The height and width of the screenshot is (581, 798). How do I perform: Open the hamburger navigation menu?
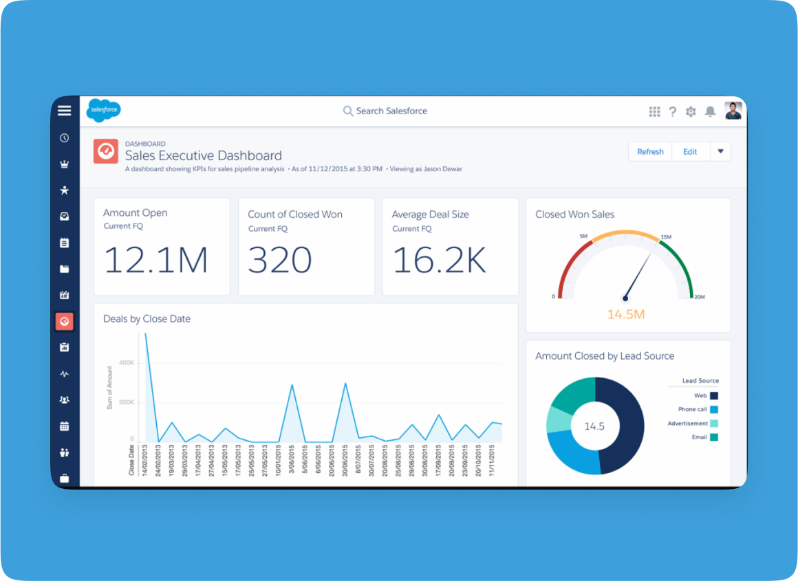pos(65,111)
